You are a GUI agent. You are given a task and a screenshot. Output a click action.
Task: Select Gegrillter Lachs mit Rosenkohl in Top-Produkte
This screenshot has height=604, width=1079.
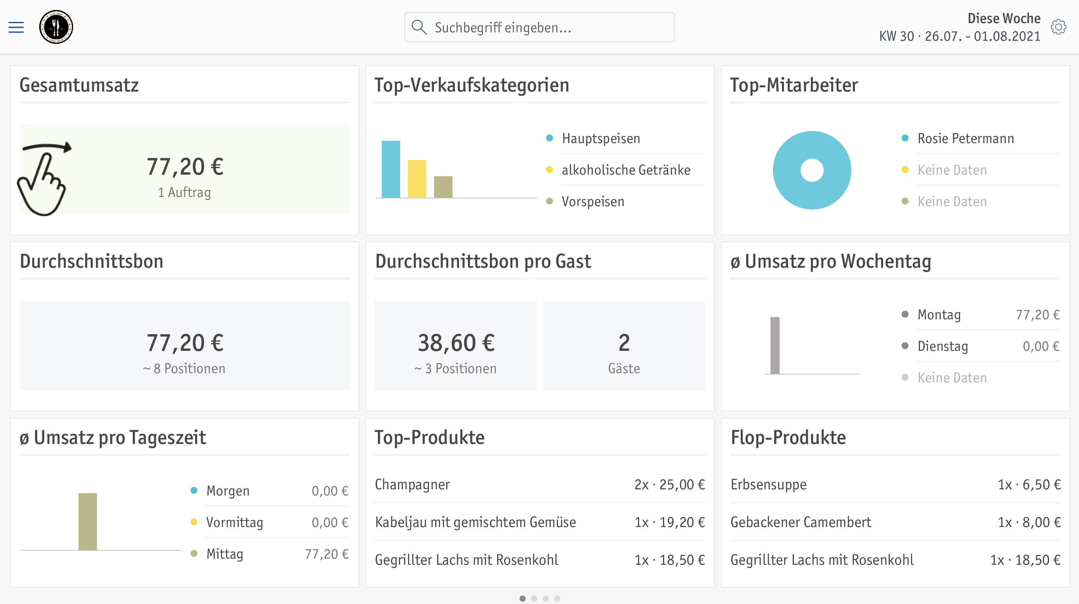(539, 560)
